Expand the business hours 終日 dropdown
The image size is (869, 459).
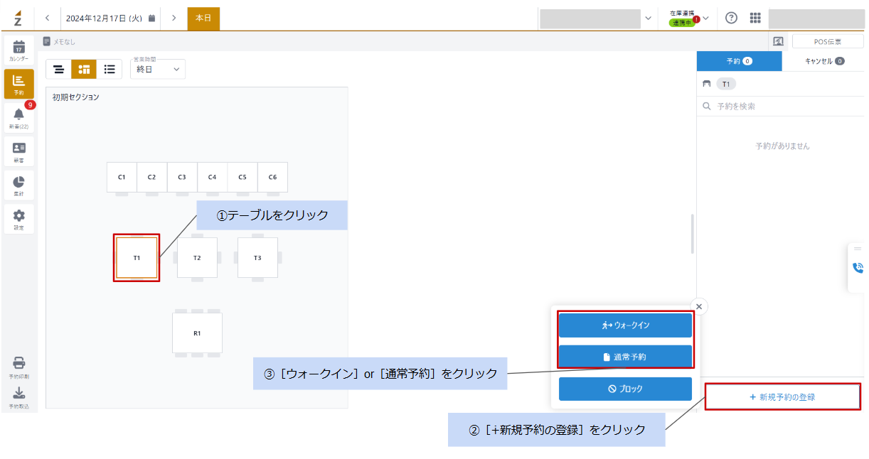tap(158, 69)
